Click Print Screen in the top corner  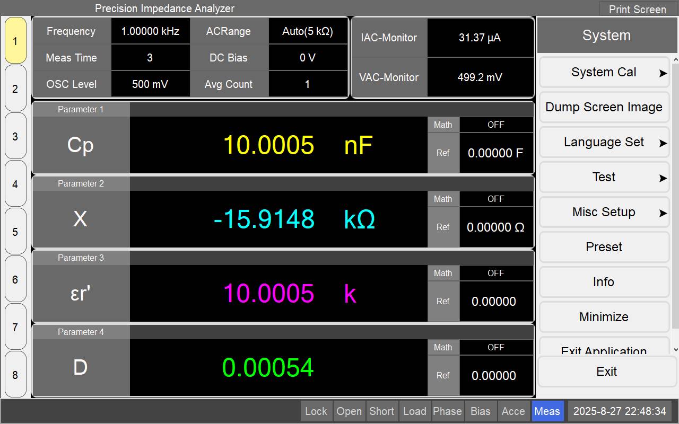click(637, 9)
